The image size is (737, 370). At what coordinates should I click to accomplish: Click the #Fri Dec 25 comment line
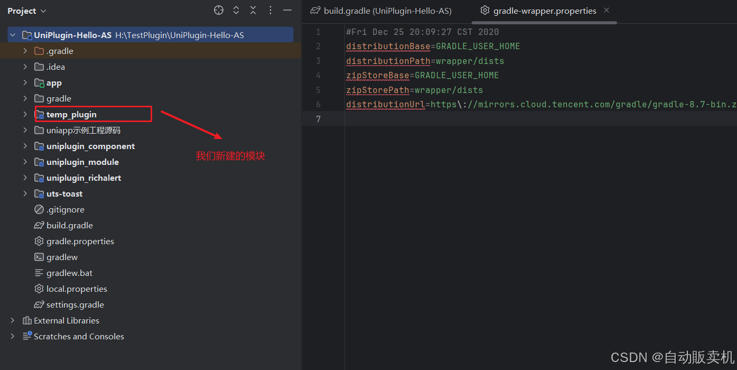[x=423, y=32]
